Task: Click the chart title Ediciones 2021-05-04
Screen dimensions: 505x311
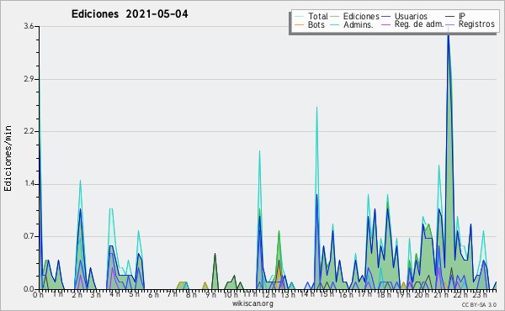Action: [x=130, y=14]
